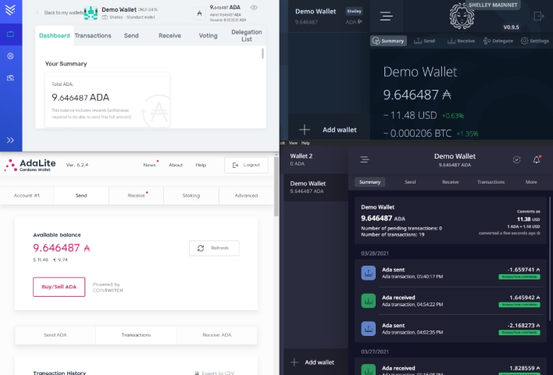Click the Buy/Sell ADA button

[59, 287]
